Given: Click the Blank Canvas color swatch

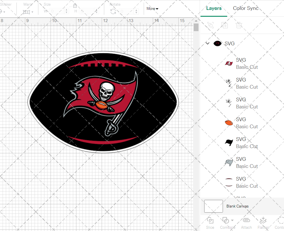Looking at the screenshot, I should [214, 206].
